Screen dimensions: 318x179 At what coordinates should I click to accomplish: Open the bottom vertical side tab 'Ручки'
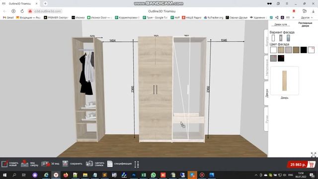click(x=266, y=119)
